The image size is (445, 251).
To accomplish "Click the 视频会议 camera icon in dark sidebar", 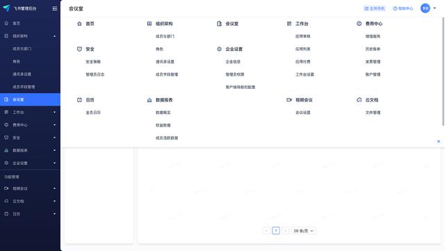I will coord(6,188).
